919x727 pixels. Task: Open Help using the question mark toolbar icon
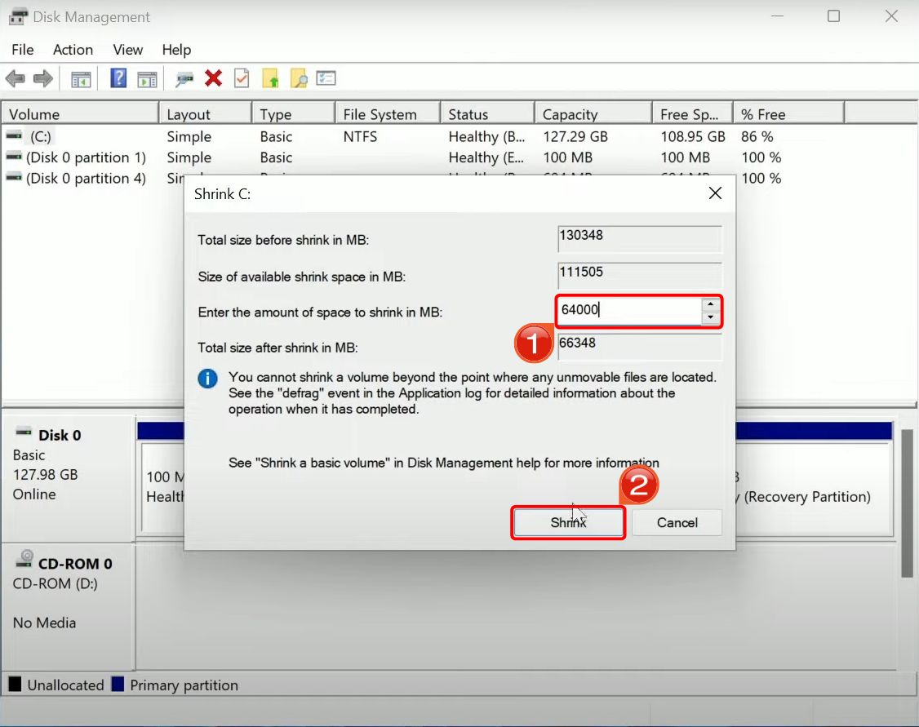pos(119,78)
